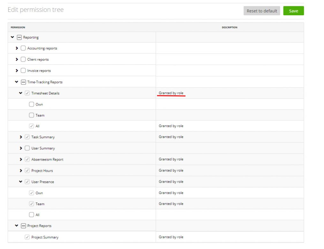This screenshot has height=249, width=324.
Task: Tick the Own checkbox under Timesheet Details
Action: tap(31, 104)
